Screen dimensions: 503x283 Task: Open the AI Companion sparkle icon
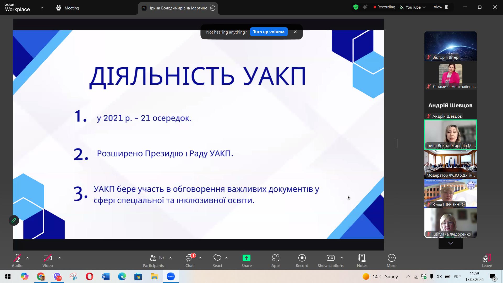[x=365, y=7]
